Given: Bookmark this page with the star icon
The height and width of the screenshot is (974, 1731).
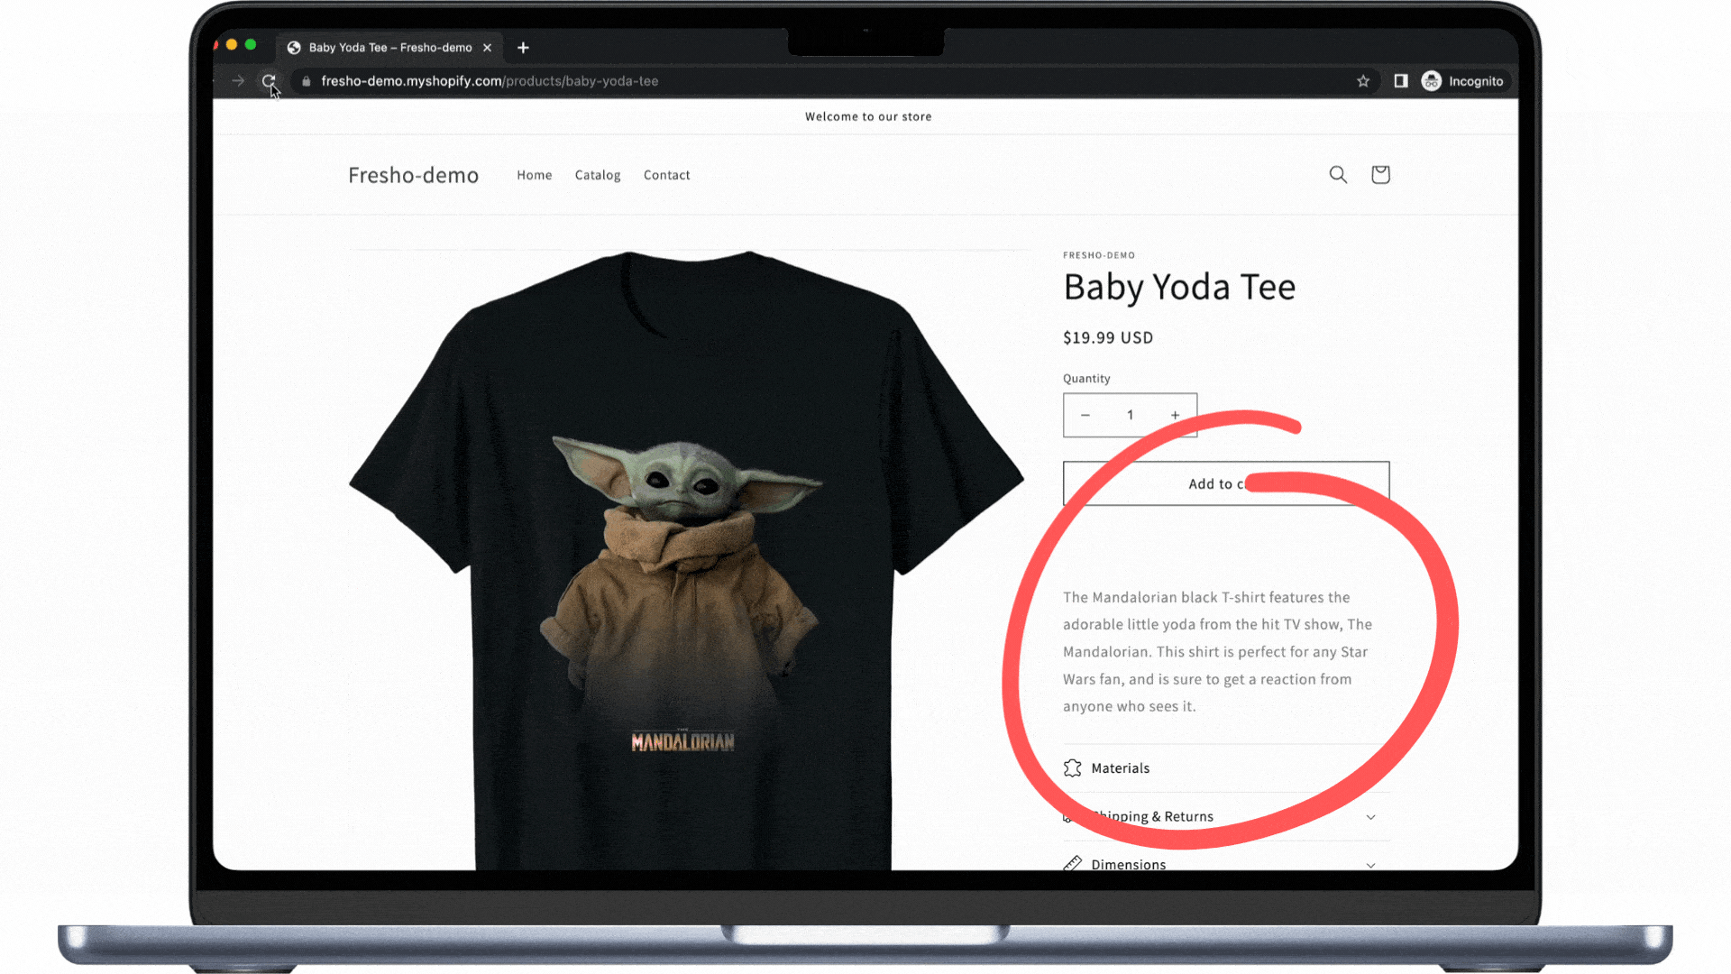Looking at the screenshot, I should [x=1363, y=81].
